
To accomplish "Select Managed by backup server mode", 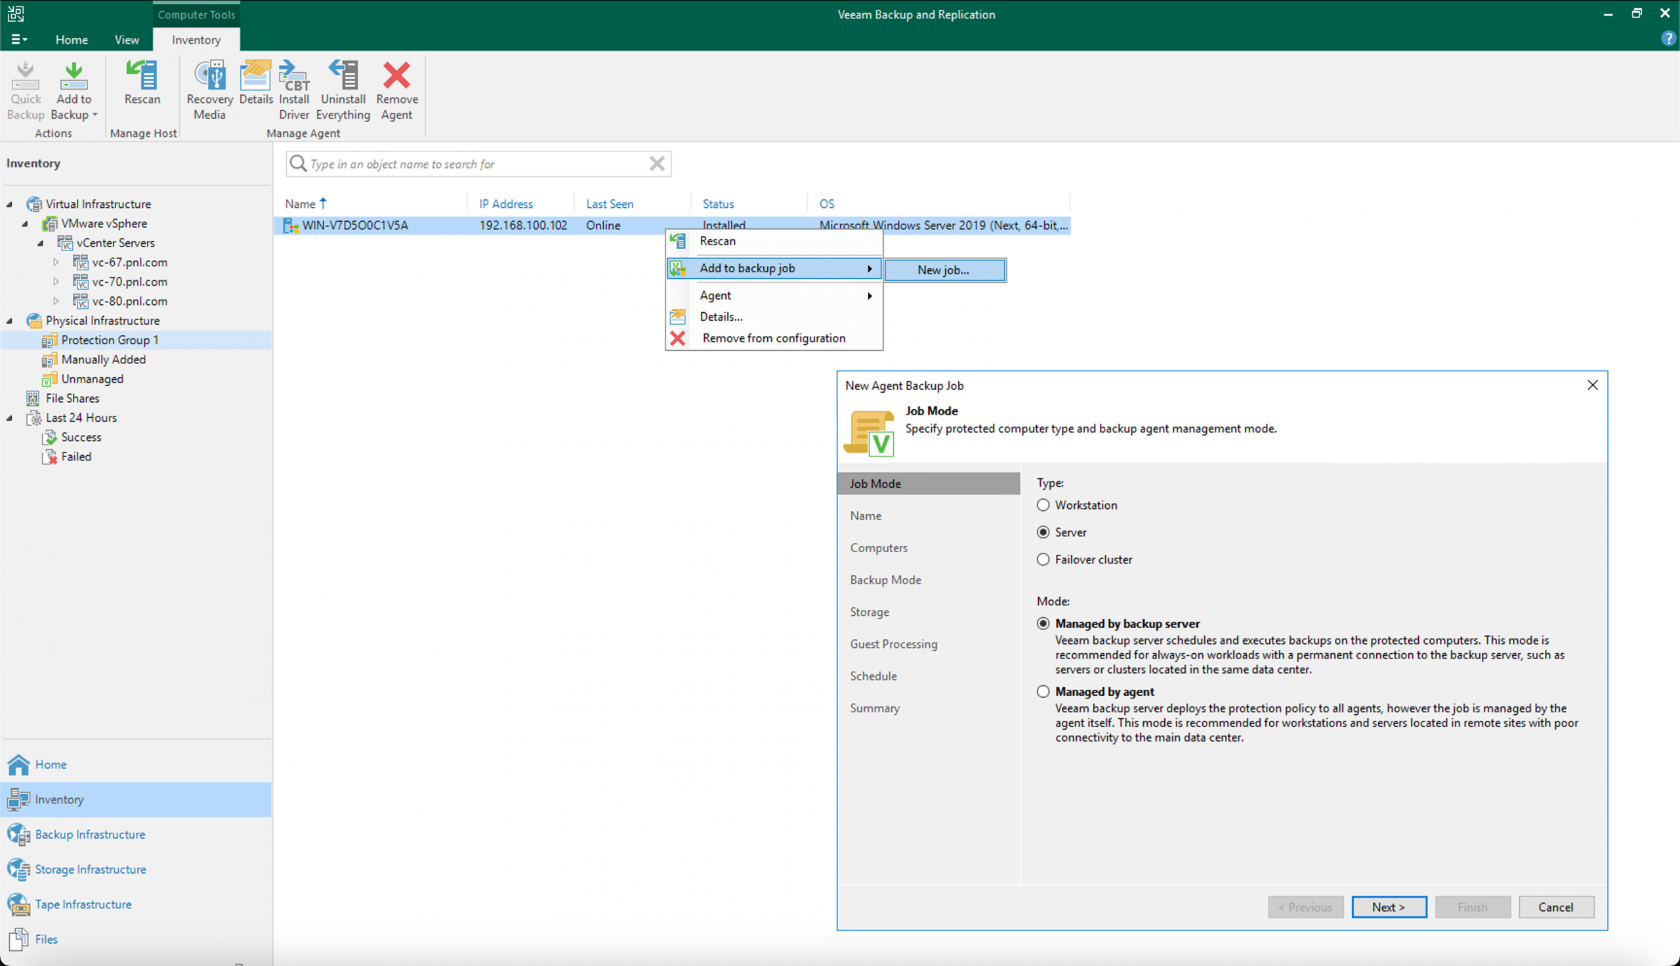I will (1043, 624).
